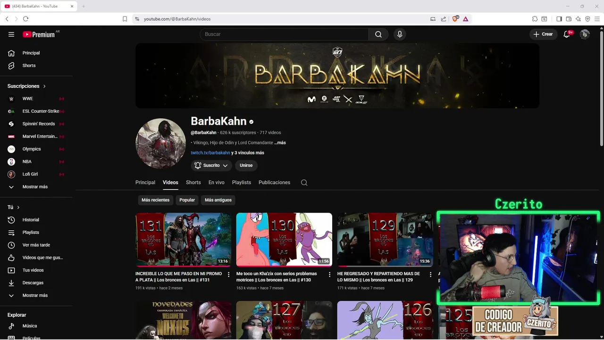Screen dimensions: 604x340
Task: Open 'y 3 vínculos más' links
Action: [248, 153]
